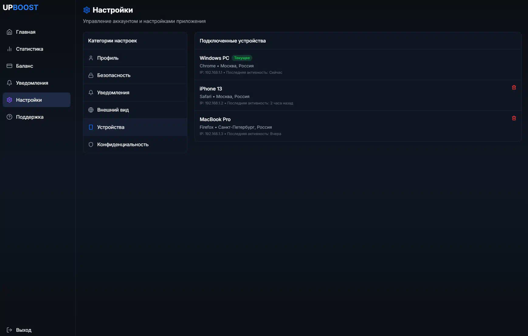The height and width of the screenshot is (336, 528).
Task: Click the logout arrow icon near Выход
Action: click(9, 330)
